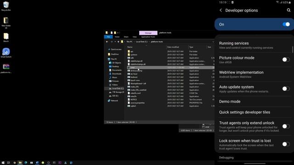Screen dimensions: 294x165
Task: Open Desktop in navigation pane
Action: click(114, 66)
